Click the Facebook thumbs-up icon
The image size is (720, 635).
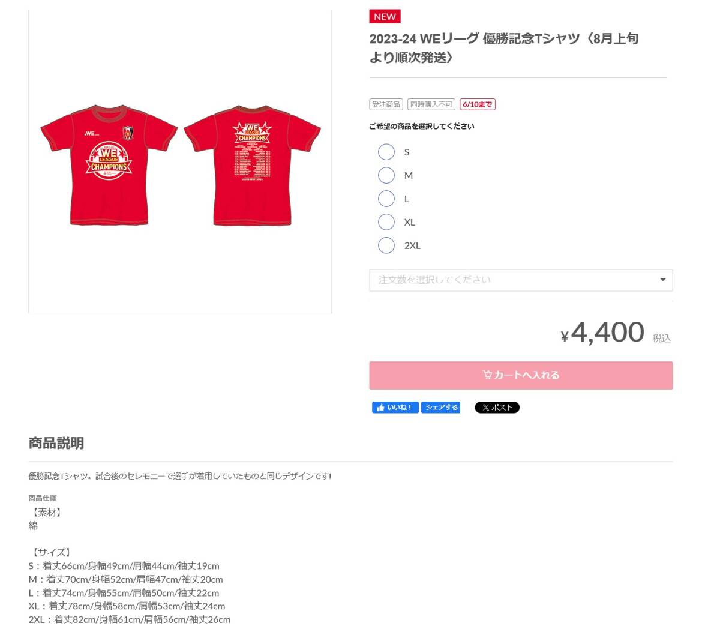click(x=380, y=408)
